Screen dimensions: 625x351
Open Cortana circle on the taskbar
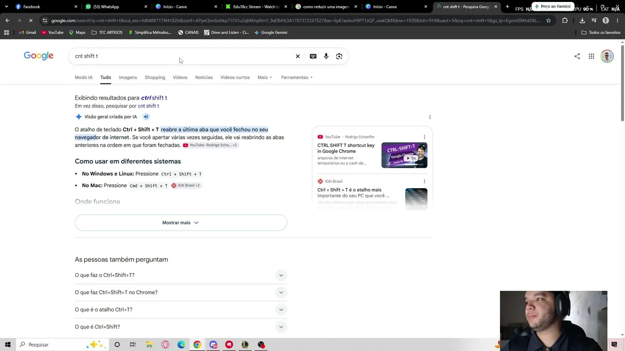(x=117, y=345)
